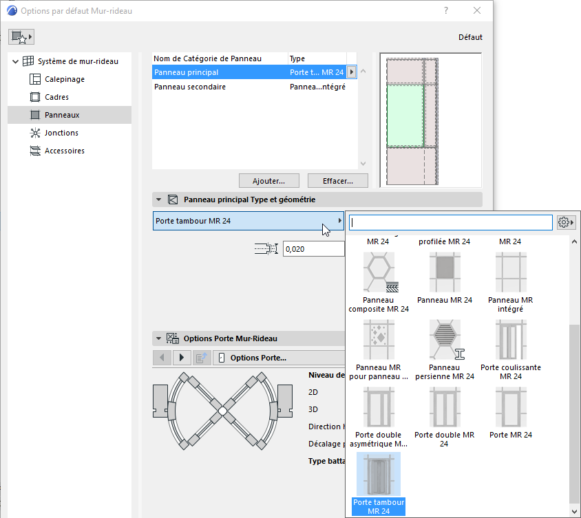Choose Porte double MR 24

[445, 418]
